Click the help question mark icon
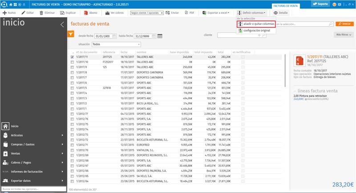This screenshot has height=193, width=356. pos(334,4)
